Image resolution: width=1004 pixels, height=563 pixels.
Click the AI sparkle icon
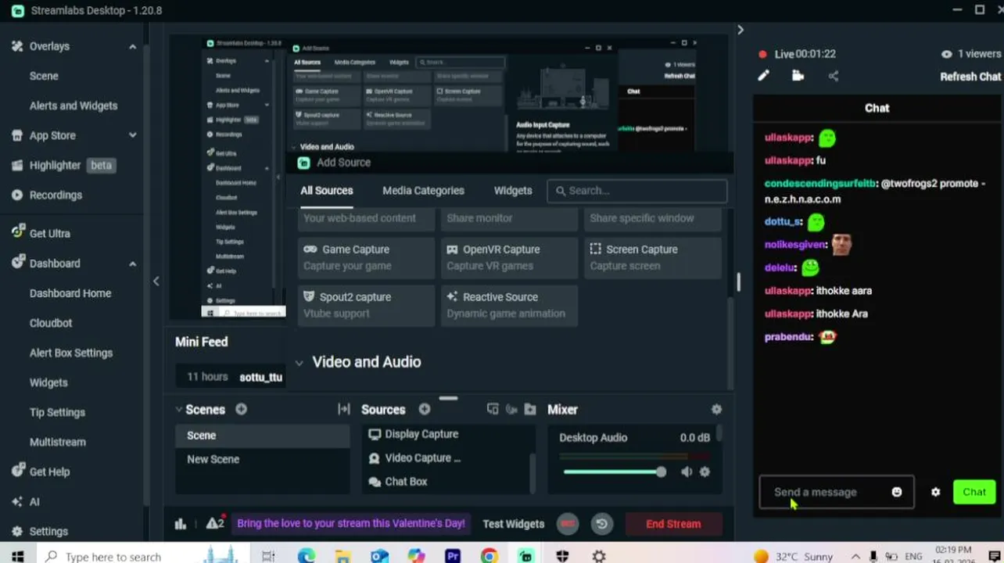click(x=17, y=501)
